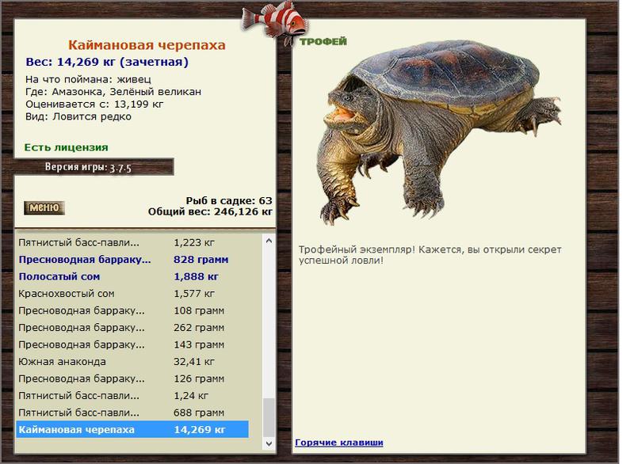Select the Пресноводная барраку 262 грамм row
The width and height of the screenshot is (634, 464).
pyautogui.click(x=132, y=328)
